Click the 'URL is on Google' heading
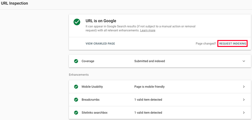Viewport: 252px width, 120px height. [101, 21]
